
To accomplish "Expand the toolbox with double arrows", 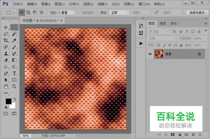I will (3, 18).
